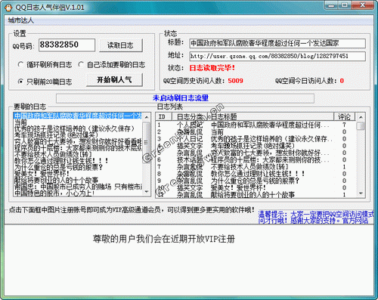Viewport: 378px width, 300px height.
Task: Minimize the QQ日志人气伴侣 window
Action: click(x=332, y=5)
